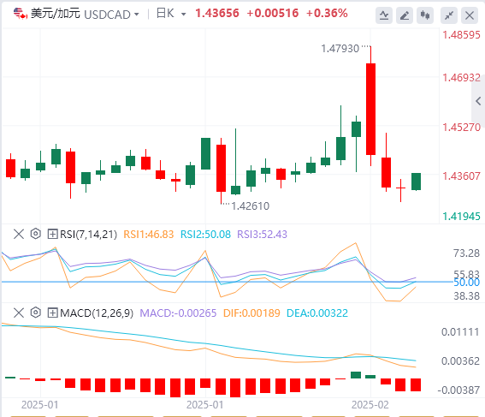Screen dimensions: 485x417
Task: Click the 1.47930 high price label
Action: click(340, 49)
